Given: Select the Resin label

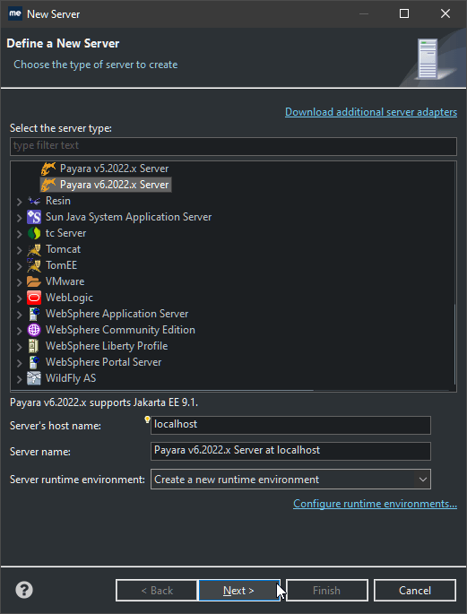Looking at the screenshot, I should [58, 201].
